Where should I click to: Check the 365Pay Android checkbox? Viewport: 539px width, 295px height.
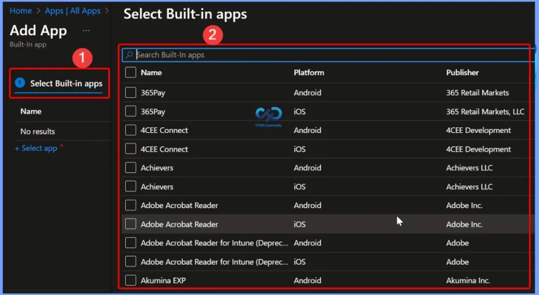[x=131, y=93]
